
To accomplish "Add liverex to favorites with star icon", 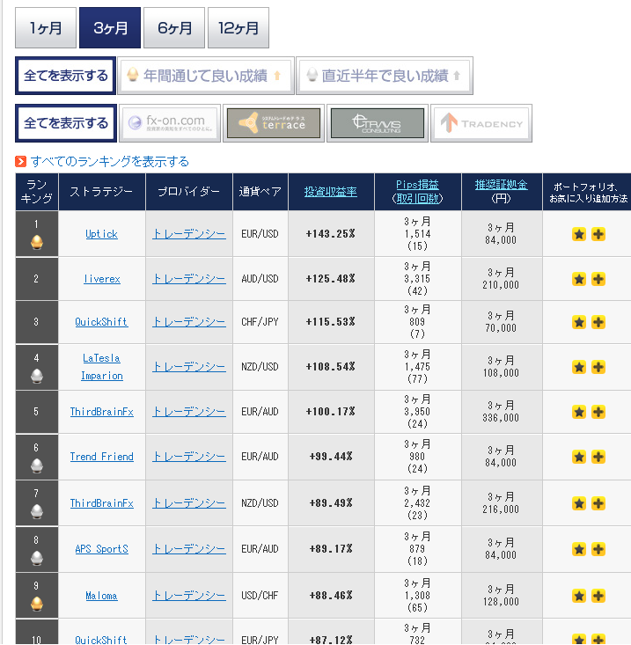I will click(579, 279).
